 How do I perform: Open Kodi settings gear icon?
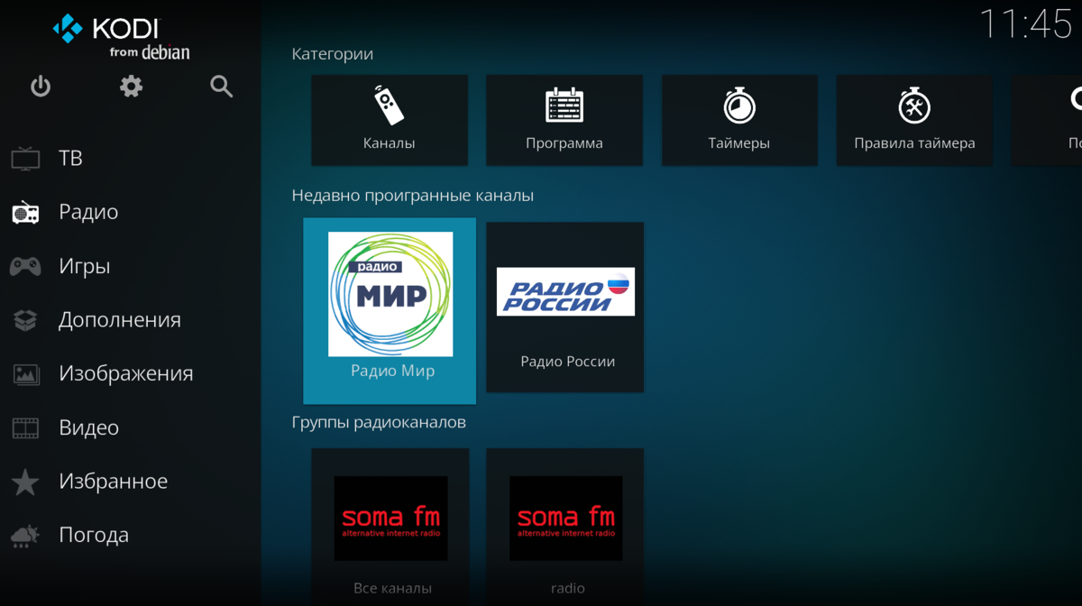(132, 87)
